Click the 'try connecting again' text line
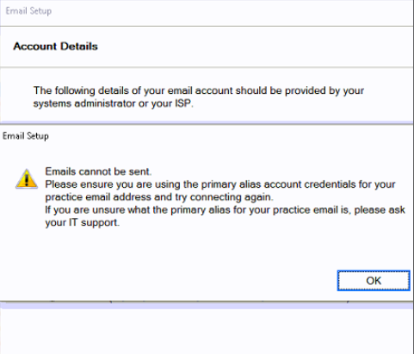Image resolution: width=414 pixels, height=354 pixels. click(x=159, y=197)
